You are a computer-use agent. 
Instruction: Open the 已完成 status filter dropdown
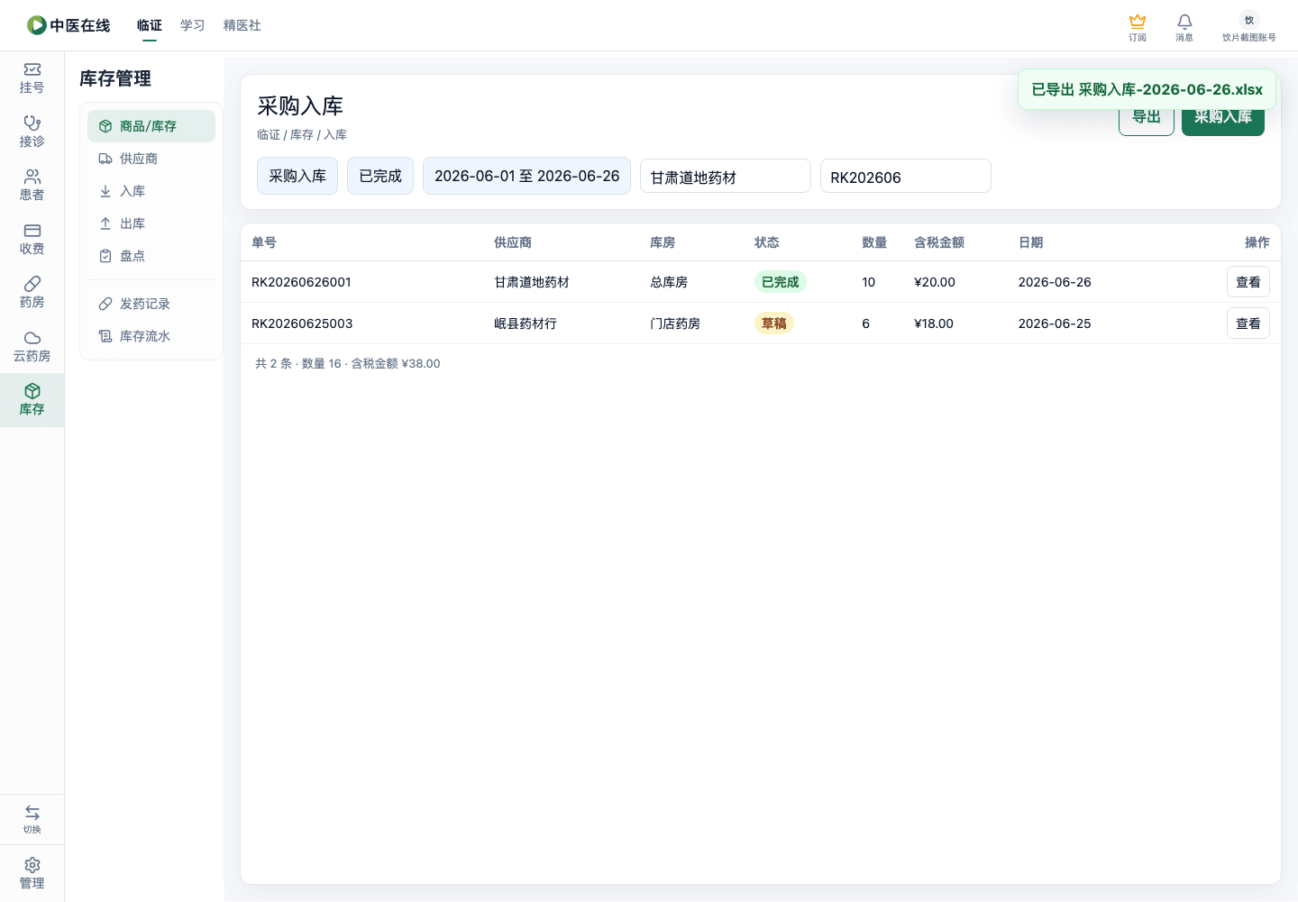point(380,176)
